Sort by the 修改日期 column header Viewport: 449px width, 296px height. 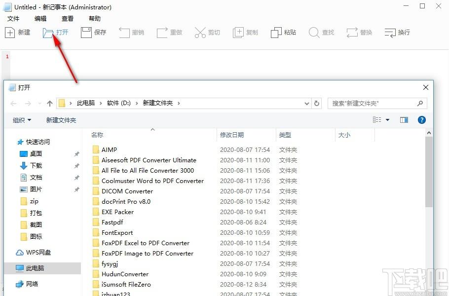pyautogui.click(x=232, y=135)
